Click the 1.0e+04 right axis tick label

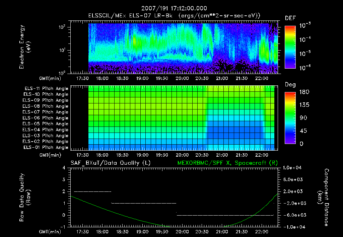pyautogui.click(x=292, y=168)
